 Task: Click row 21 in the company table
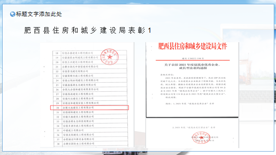click(90, 67)
